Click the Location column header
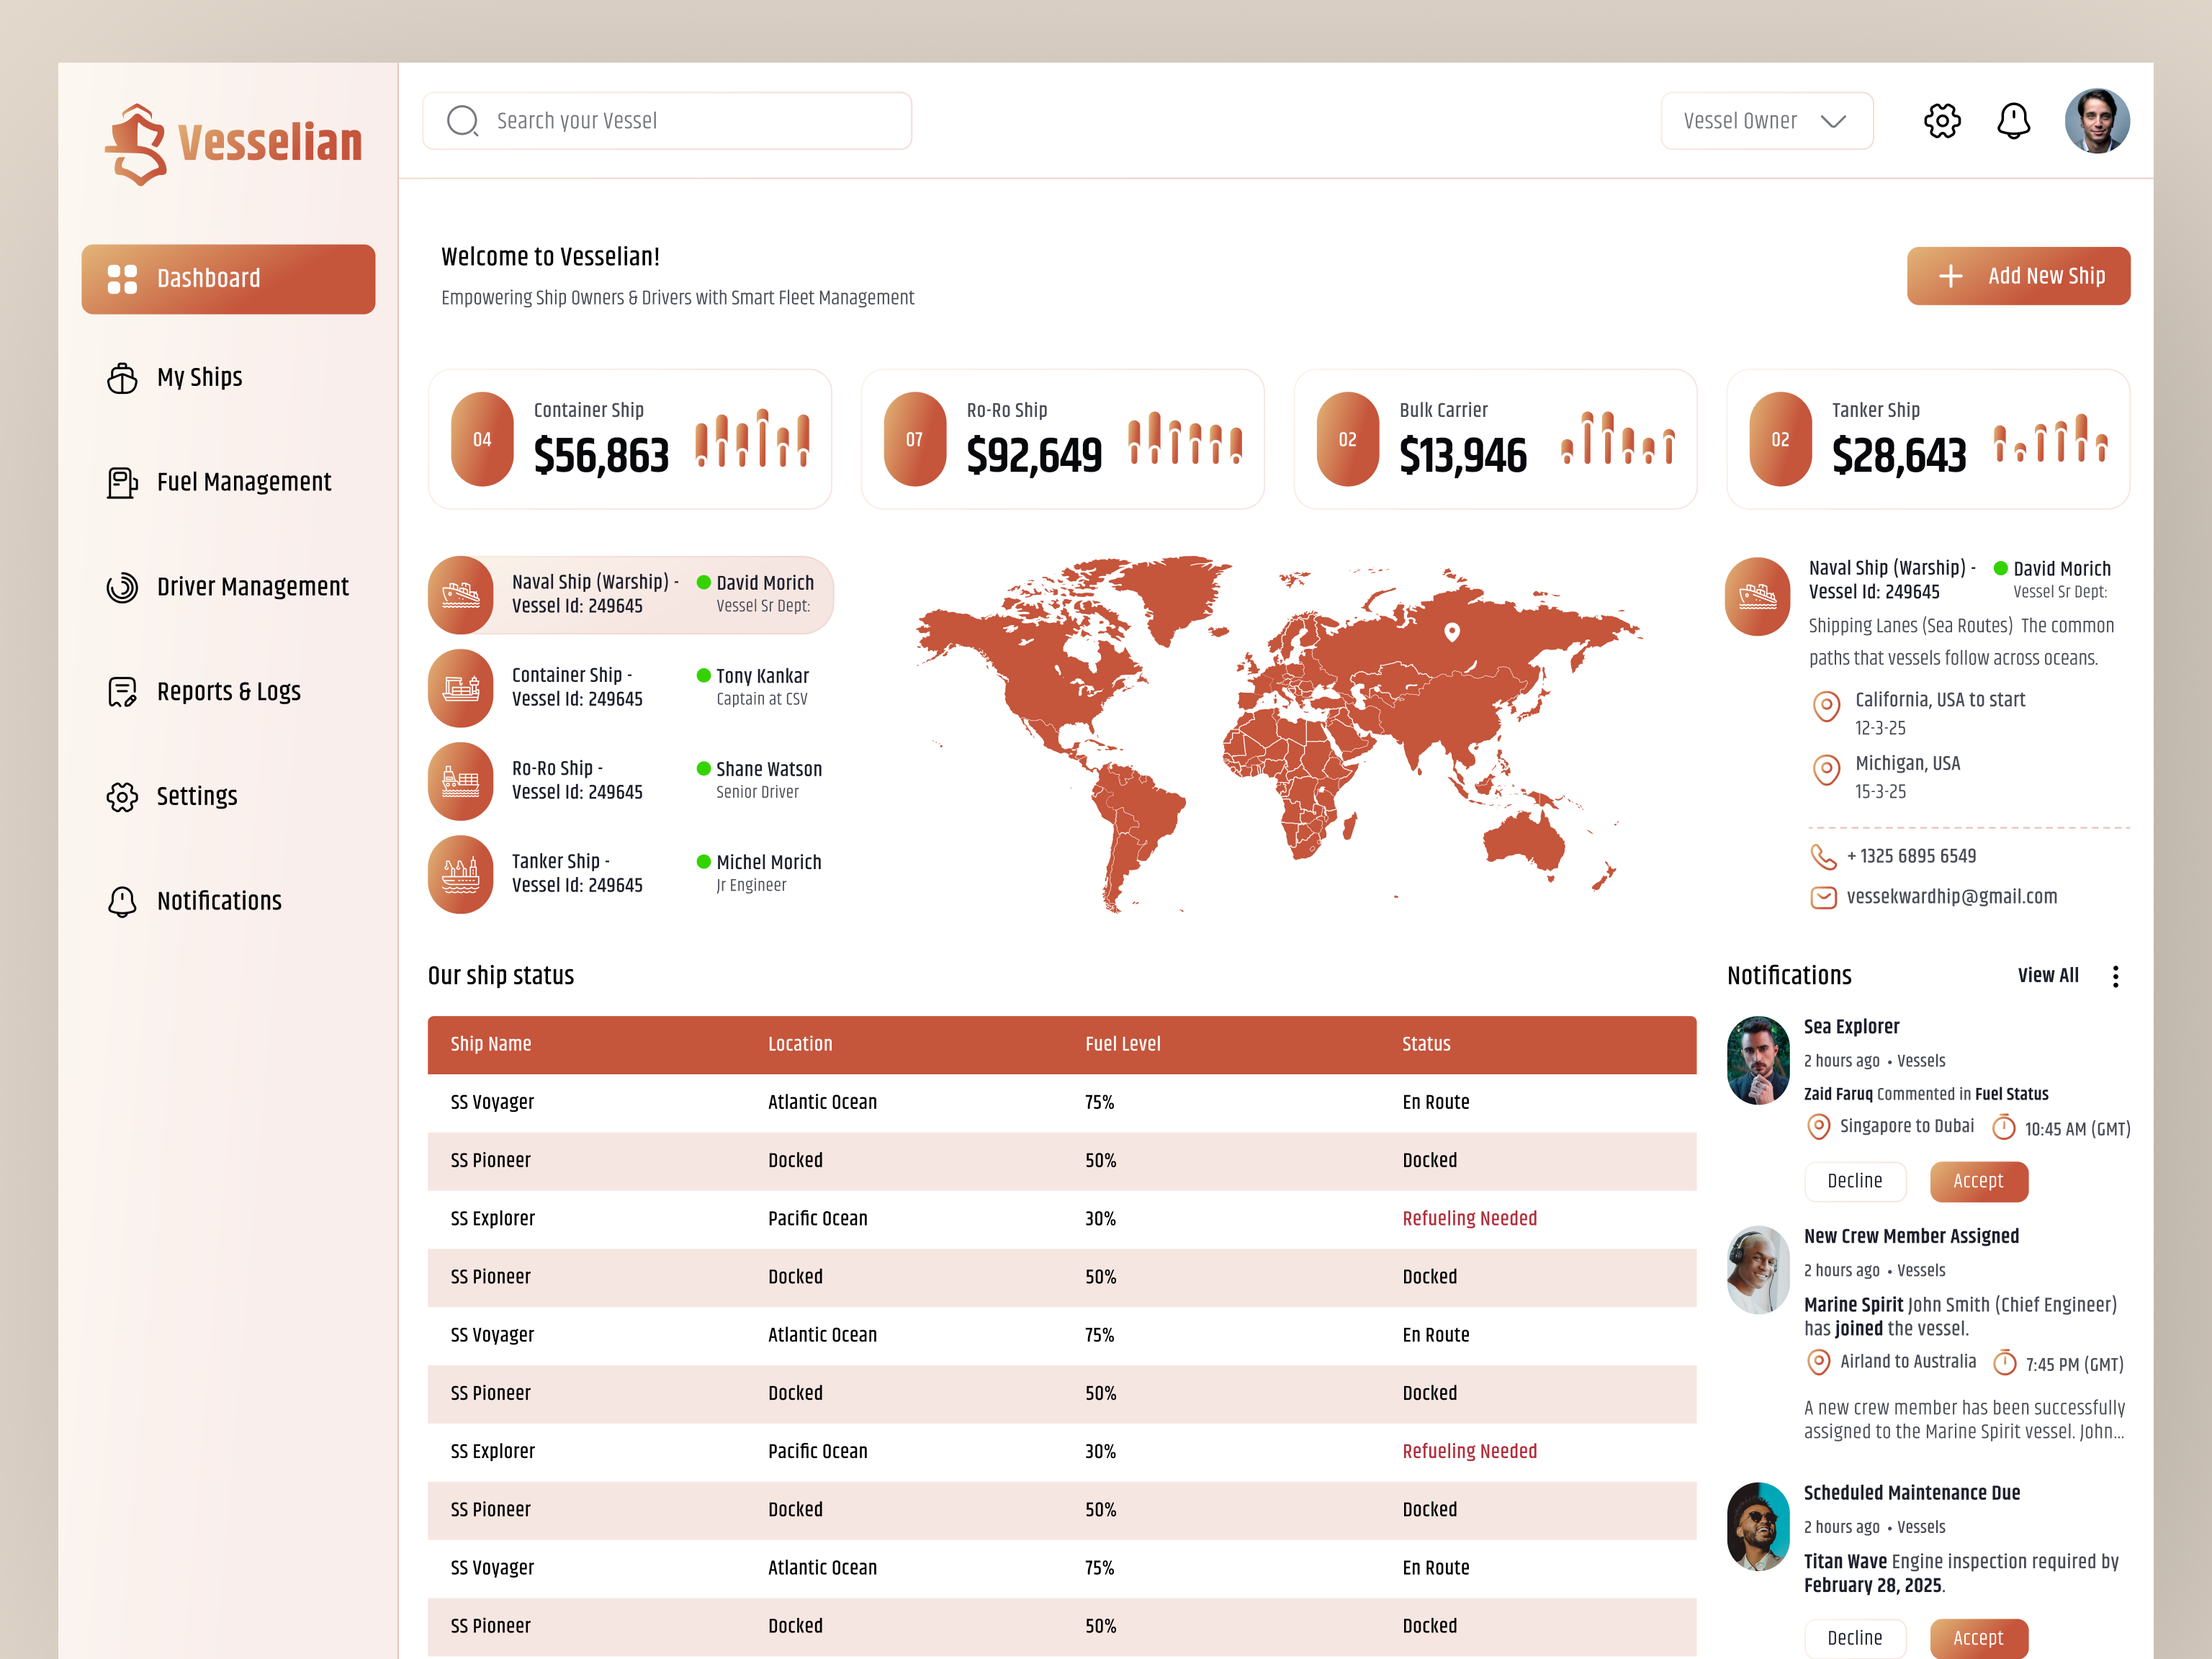This screenshot has width=2212, height=1659. (800, 1045)
